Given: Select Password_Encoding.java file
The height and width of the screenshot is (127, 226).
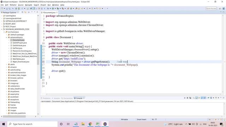Looking at the screenshot, I should pyautogui.click(x=22, y=51).
